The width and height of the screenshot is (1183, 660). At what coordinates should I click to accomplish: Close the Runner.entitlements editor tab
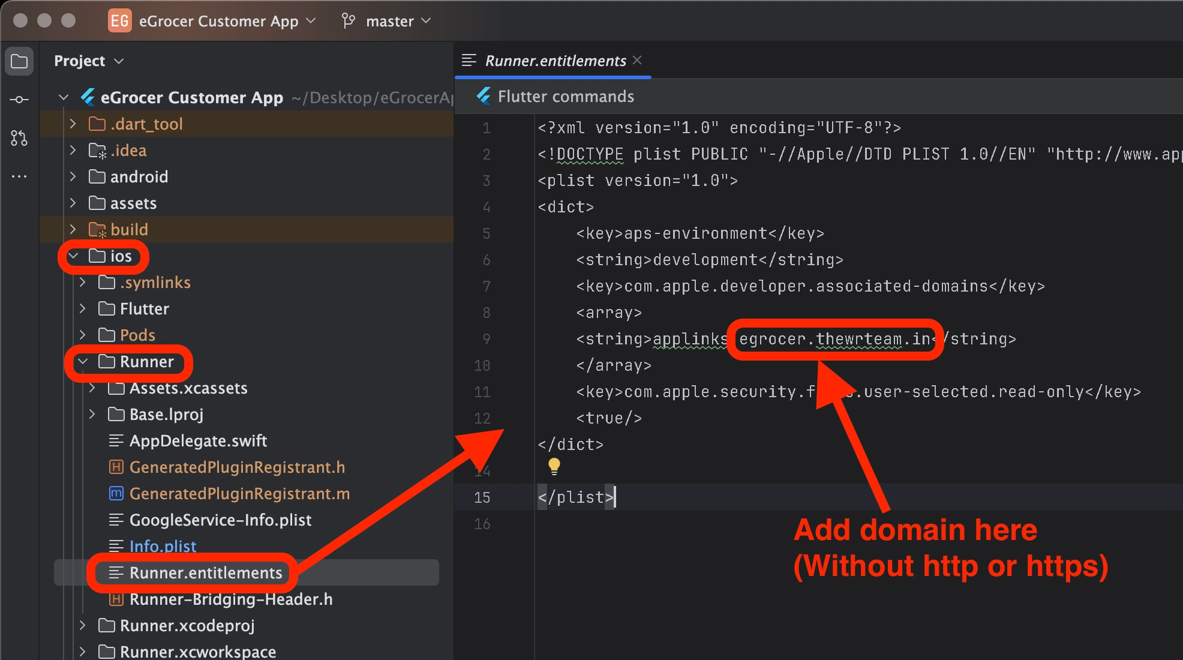(637, 60)
